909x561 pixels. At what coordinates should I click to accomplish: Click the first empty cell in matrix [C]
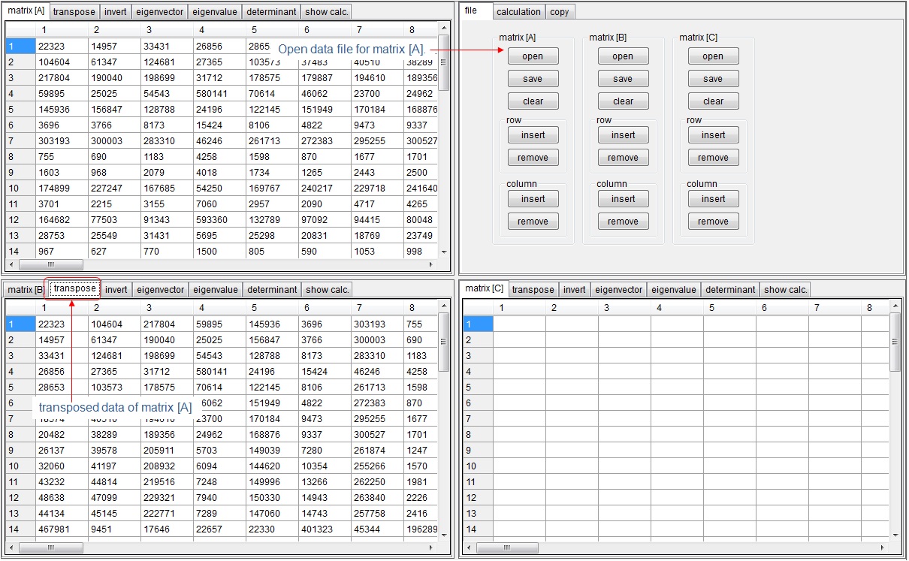pos(519,324)
